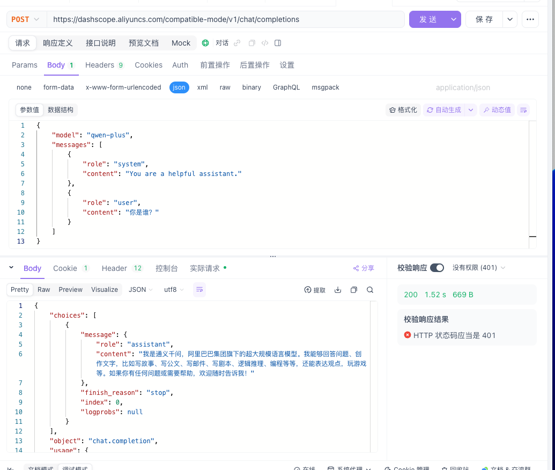Click the 自动生成 auto-generate button
555x470 pixels.
[x=444, y=110]
